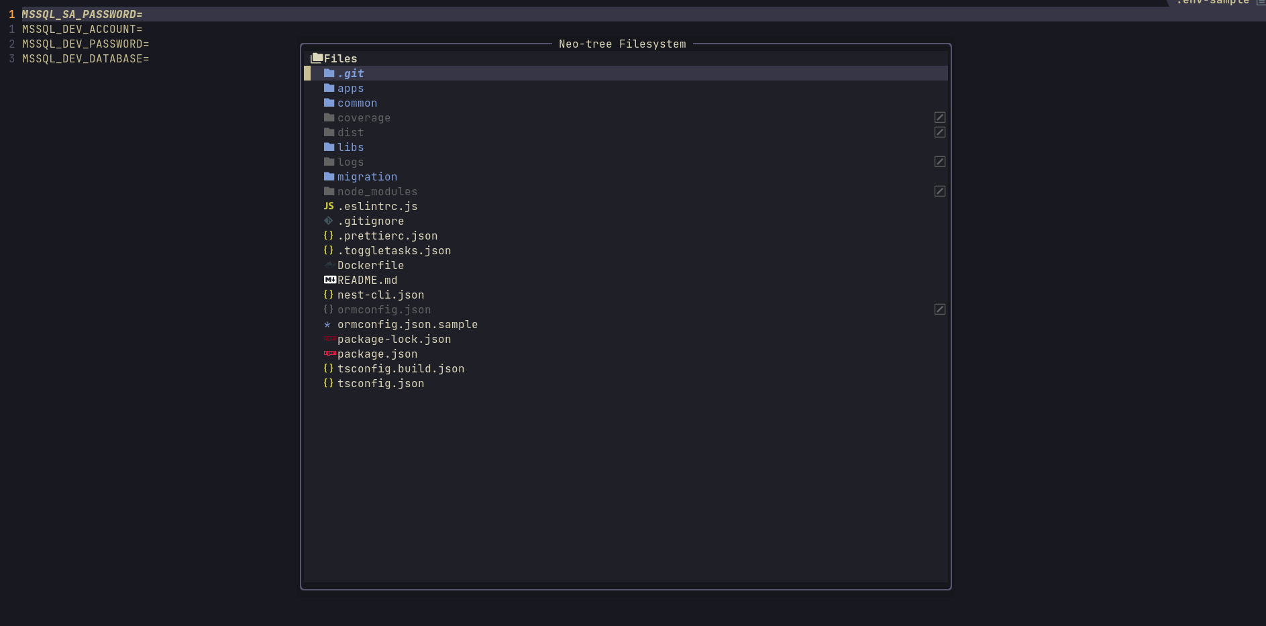The image size is (1266, 626).
Task: Click the ignored marker on the dist row
Action: tap(940, 132)
